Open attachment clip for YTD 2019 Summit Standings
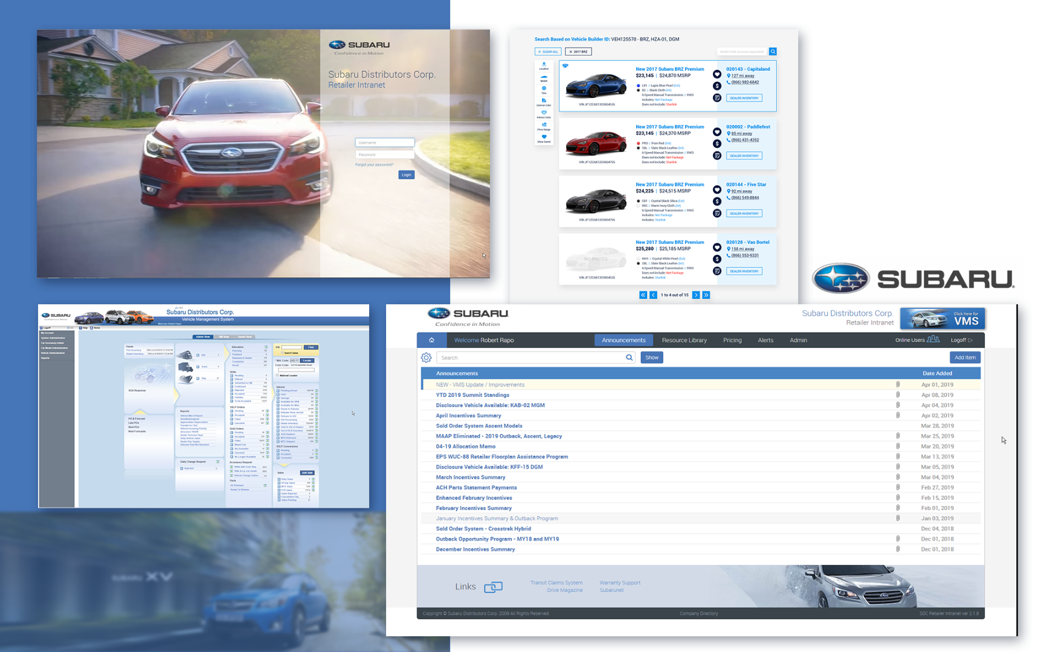Viewport: 1044px width, 652px height. coord(898,395)
